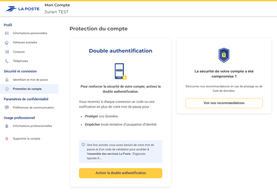The width and height of the screenshot is (277, 195).
Task: Click the La Poste logo
Action: click(x=22, y=9)
